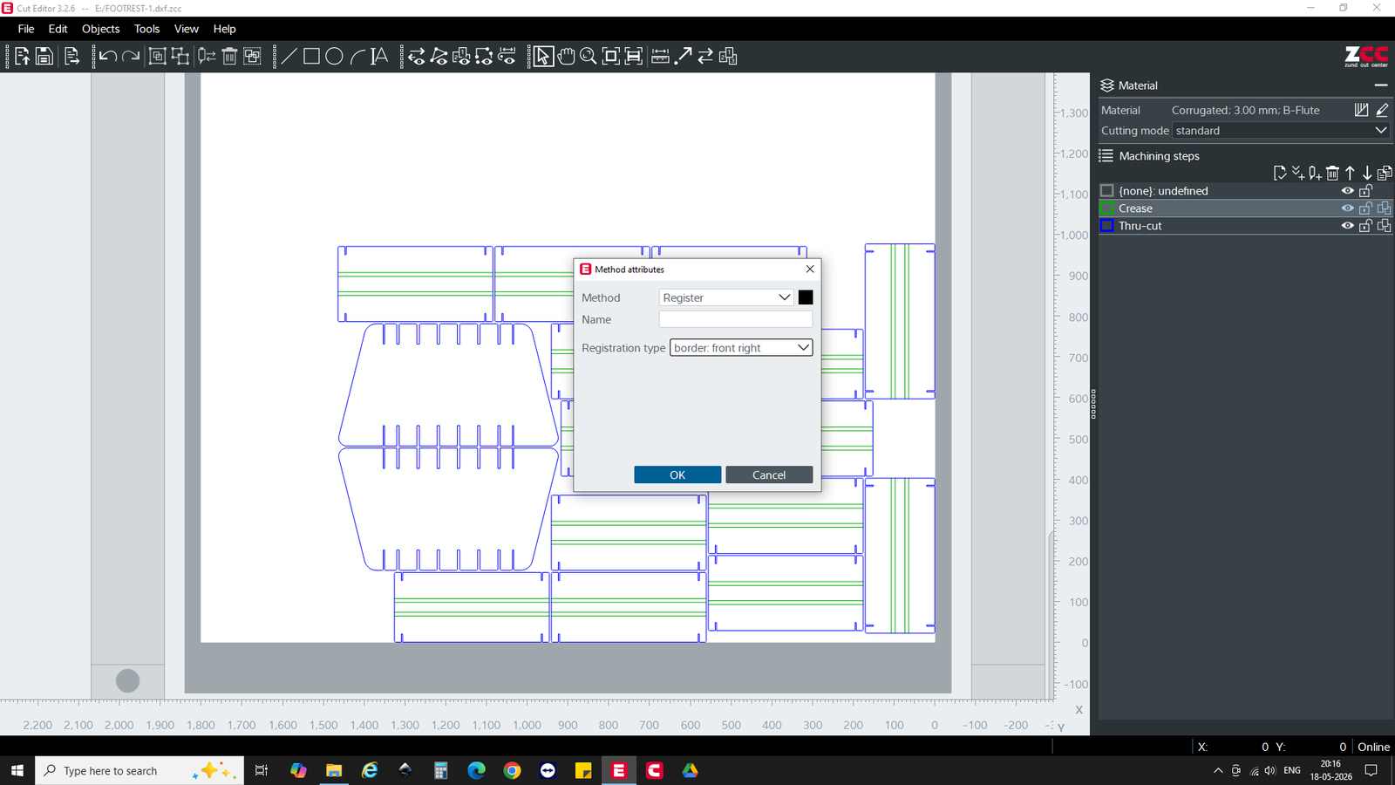Click the ruler measure icon in toolbar
This screenshot has width=1395, height=785.
coord(660,57)
